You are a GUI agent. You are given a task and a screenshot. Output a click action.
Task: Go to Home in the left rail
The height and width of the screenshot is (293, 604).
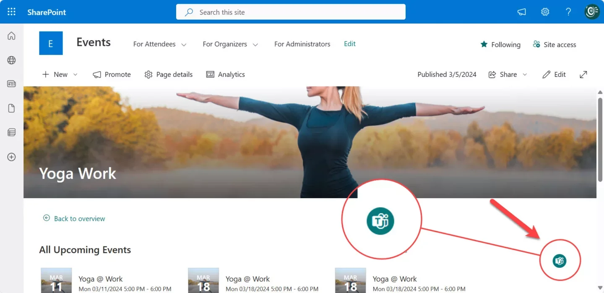[x=11, y=36]
